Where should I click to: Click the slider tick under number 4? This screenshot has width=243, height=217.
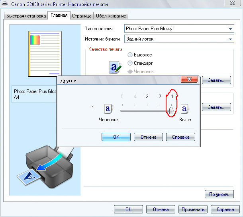click(x=135, y=105)
